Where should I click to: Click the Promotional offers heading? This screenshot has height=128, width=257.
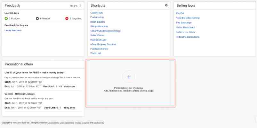(19, 64)
